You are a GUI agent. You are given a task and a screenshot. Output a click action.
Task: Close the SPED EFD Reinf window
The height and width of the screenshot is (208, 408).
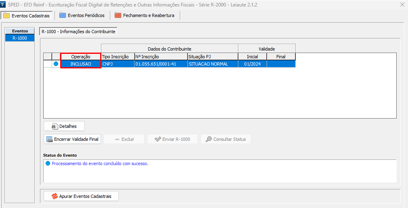[x=402, y=5]
